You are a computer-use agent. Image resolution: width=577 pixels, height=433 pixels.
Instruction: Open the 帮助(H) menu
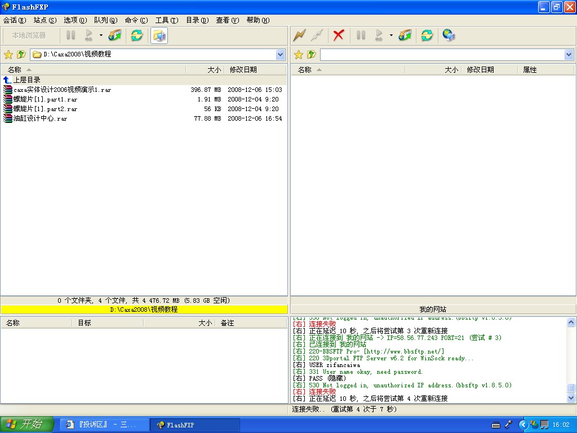point(258,20)
